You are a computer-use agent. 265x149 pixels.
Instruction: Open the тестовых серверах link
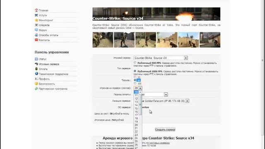pos(159,143)
